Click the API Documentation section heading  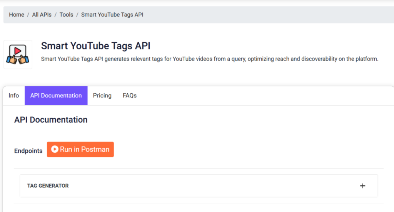tap(51, 120)
